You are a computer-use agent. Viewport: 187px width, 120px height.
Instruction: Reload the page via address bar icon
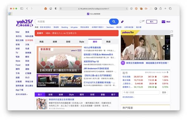[x=127, y=9]
